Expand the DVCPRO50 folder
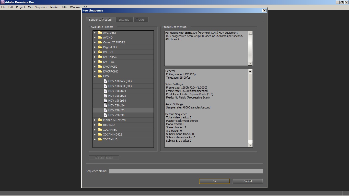 (x=95, y=67)
